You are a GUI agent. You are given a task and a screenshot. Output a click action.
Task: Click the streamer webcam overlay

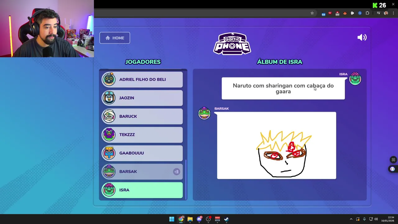click(47, 29)
